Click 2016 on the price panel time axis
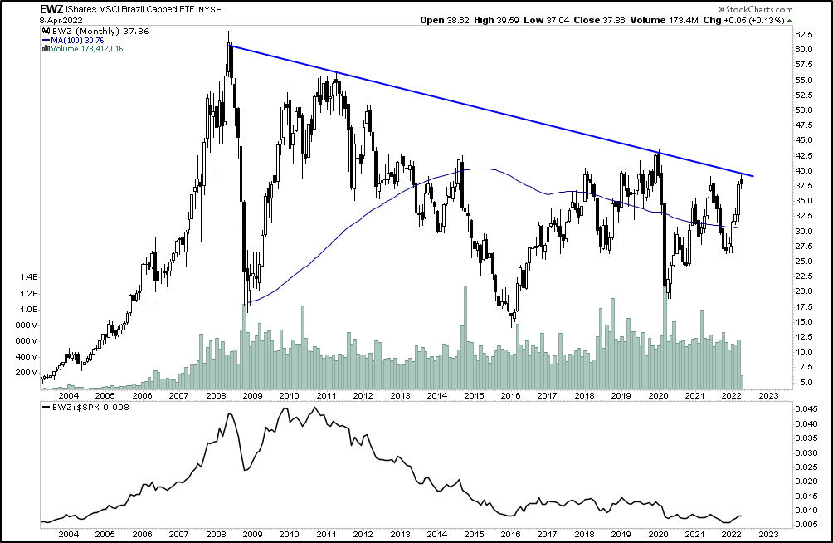The width and height of the screenshot is (833, 543). (x=510, y=396)
